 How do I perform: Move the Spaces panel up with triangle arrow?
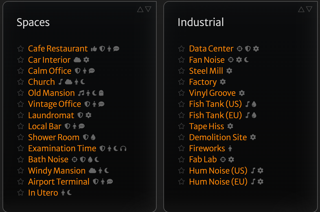coord(140,10)
